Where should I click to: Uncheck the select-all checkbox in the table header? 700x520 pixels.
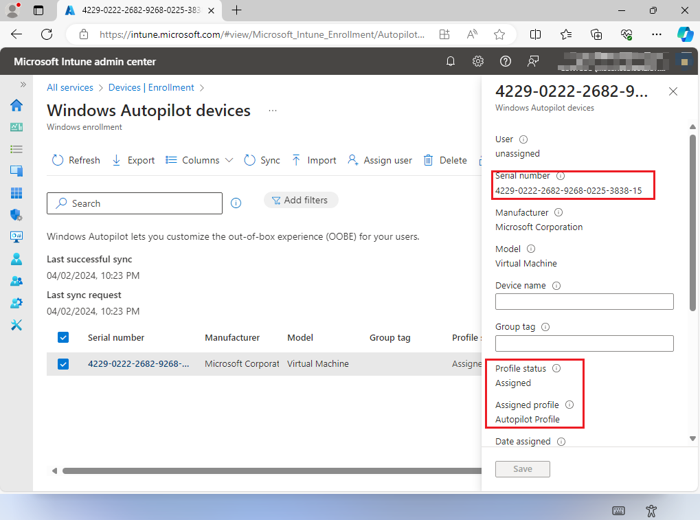coord(63,337)
